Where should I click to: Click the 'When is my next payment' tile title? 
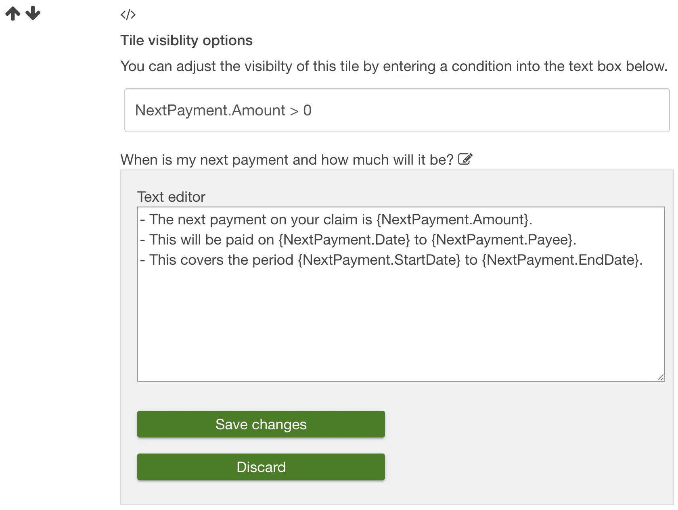point(287,160)
